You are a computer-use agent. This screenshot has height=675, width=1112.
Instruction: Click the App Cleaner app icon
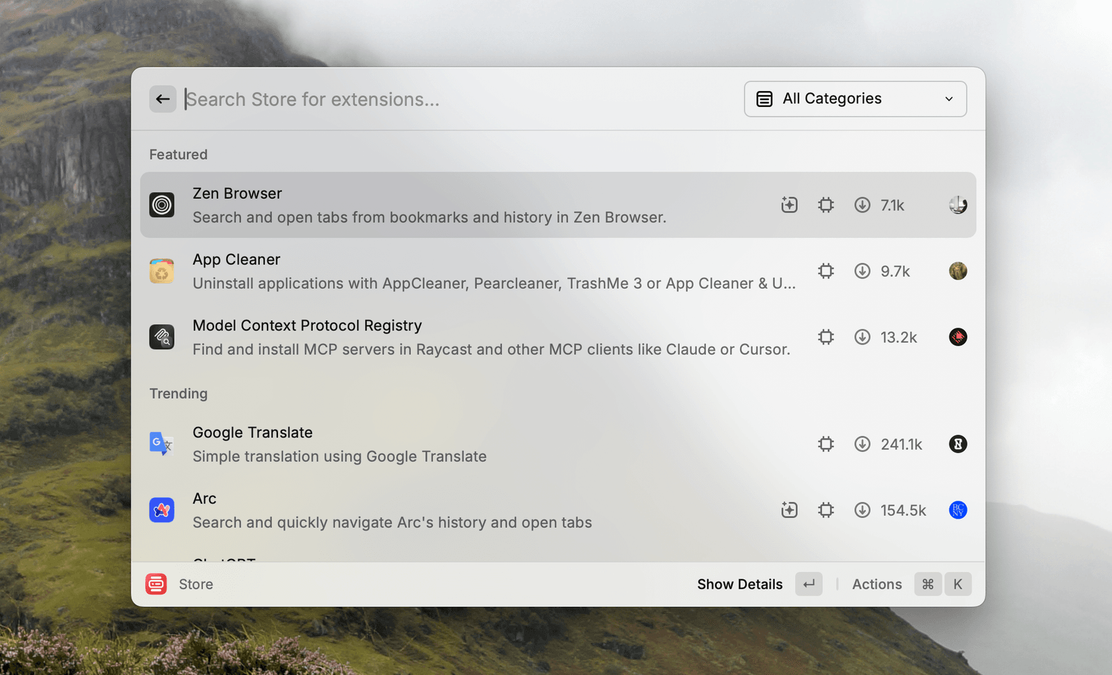click(x=162, y=271)
